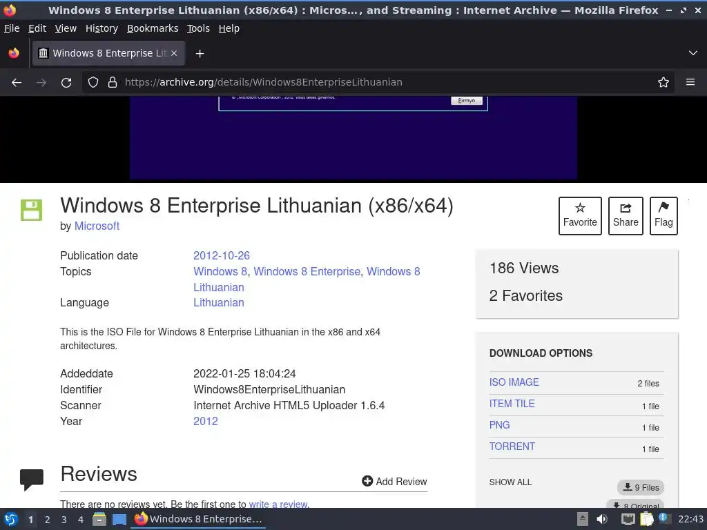Image resolution: width=707 pixels, height=530 pixels.
Task: Click the address bar URL
Action: tap(263, 82)
